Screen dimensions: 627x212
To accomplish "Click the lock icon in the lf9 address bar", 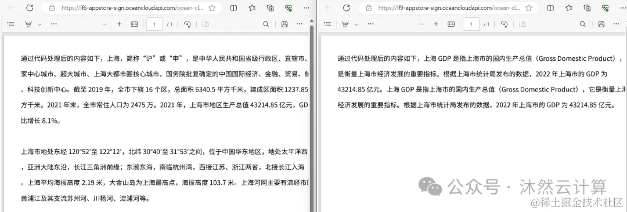I will [x=368, y=8].
